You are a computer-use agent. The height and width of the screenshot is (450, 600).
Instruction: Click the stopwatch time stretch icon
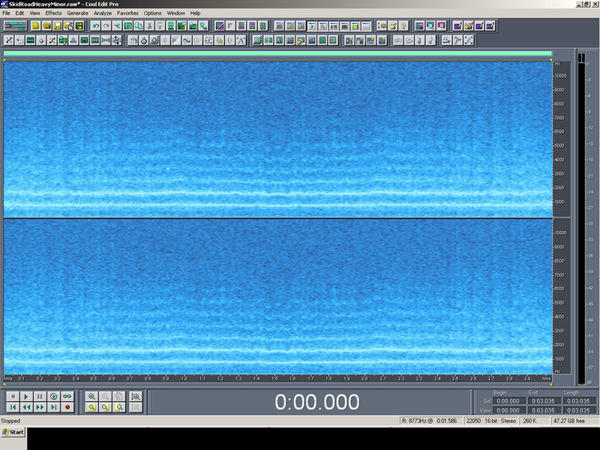[144, 40]
